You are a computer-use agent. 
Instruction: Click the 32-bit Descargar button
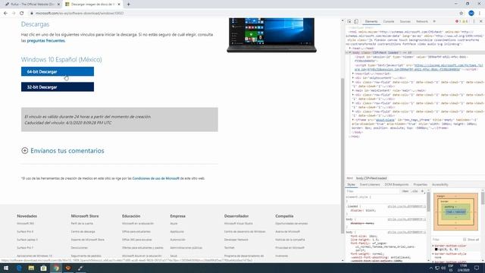(x=58, y=87)
